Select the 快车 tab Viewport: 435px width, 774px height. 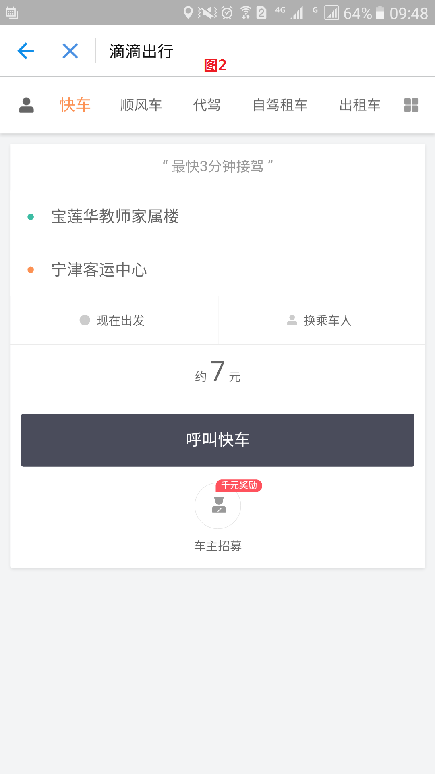click(75, 105)
